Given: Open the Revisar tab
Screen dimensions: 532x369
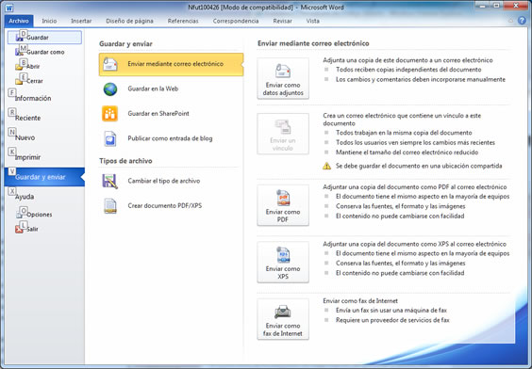Looking at the screenshot, I should point(283,21).
